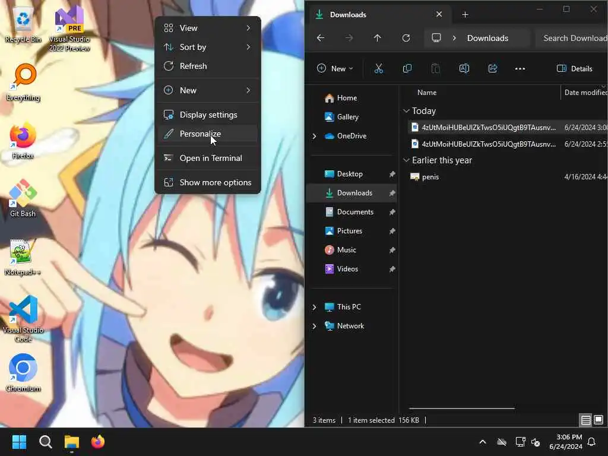Click the taskbar clock showing 3:06 PM
The height and width of the screenshot is (456, 608).
pos(566,442)
